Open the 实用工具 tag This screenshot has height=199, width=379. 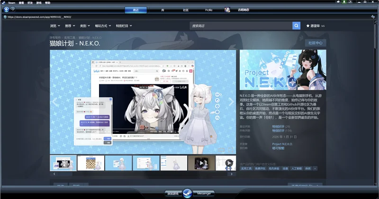pos(246,168)
